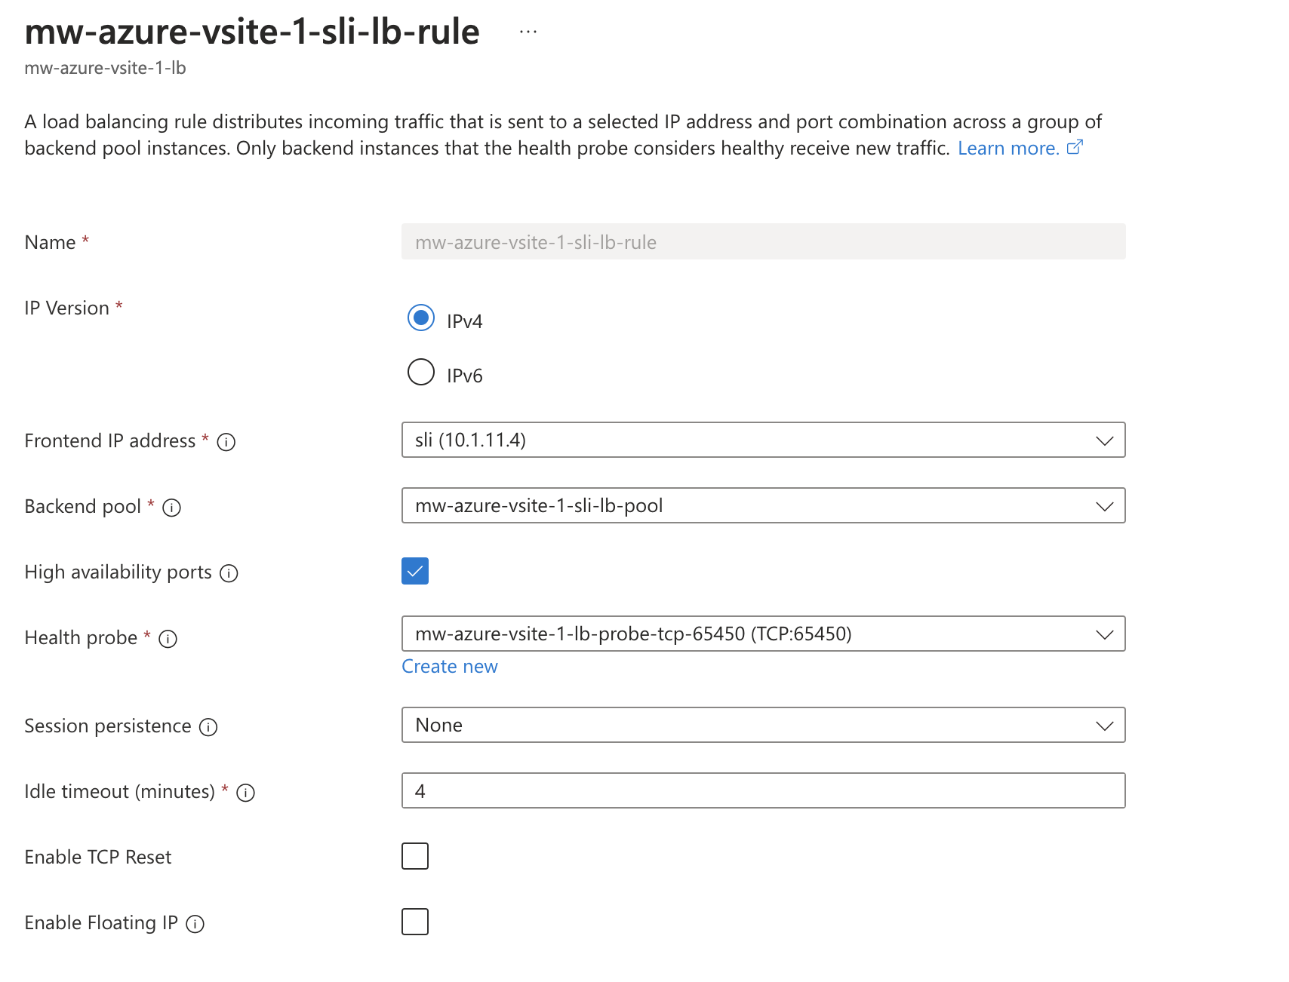Screen dimensions: 1289x982
Task: Select the IPv4 radio button
Action: point(421,318)
